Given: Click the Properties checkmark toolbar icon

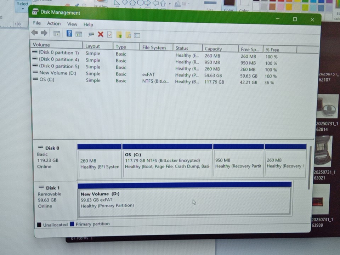Looking at the screenshot, I should coord(110,34).
